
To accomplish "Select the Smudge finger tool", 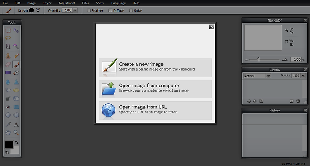I will click(x=8, y=90).
